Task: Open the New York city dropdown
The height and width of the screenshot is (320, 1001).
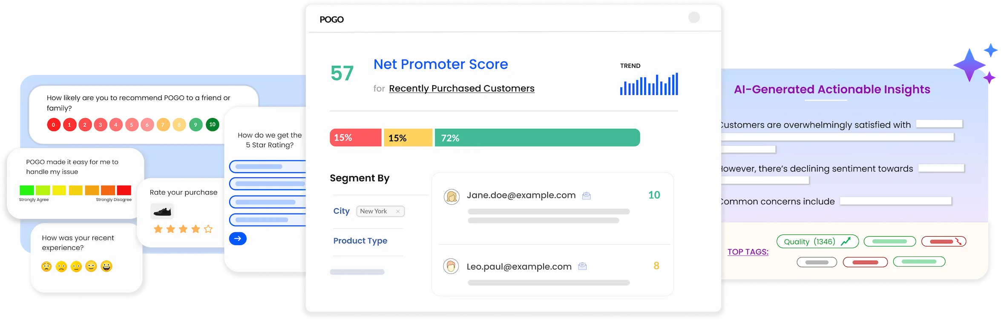Action: [380, 211]
